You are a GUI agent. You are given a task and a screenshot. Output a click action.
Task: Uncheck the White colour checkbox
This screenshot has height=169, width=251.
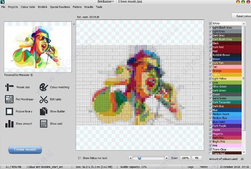210,23
